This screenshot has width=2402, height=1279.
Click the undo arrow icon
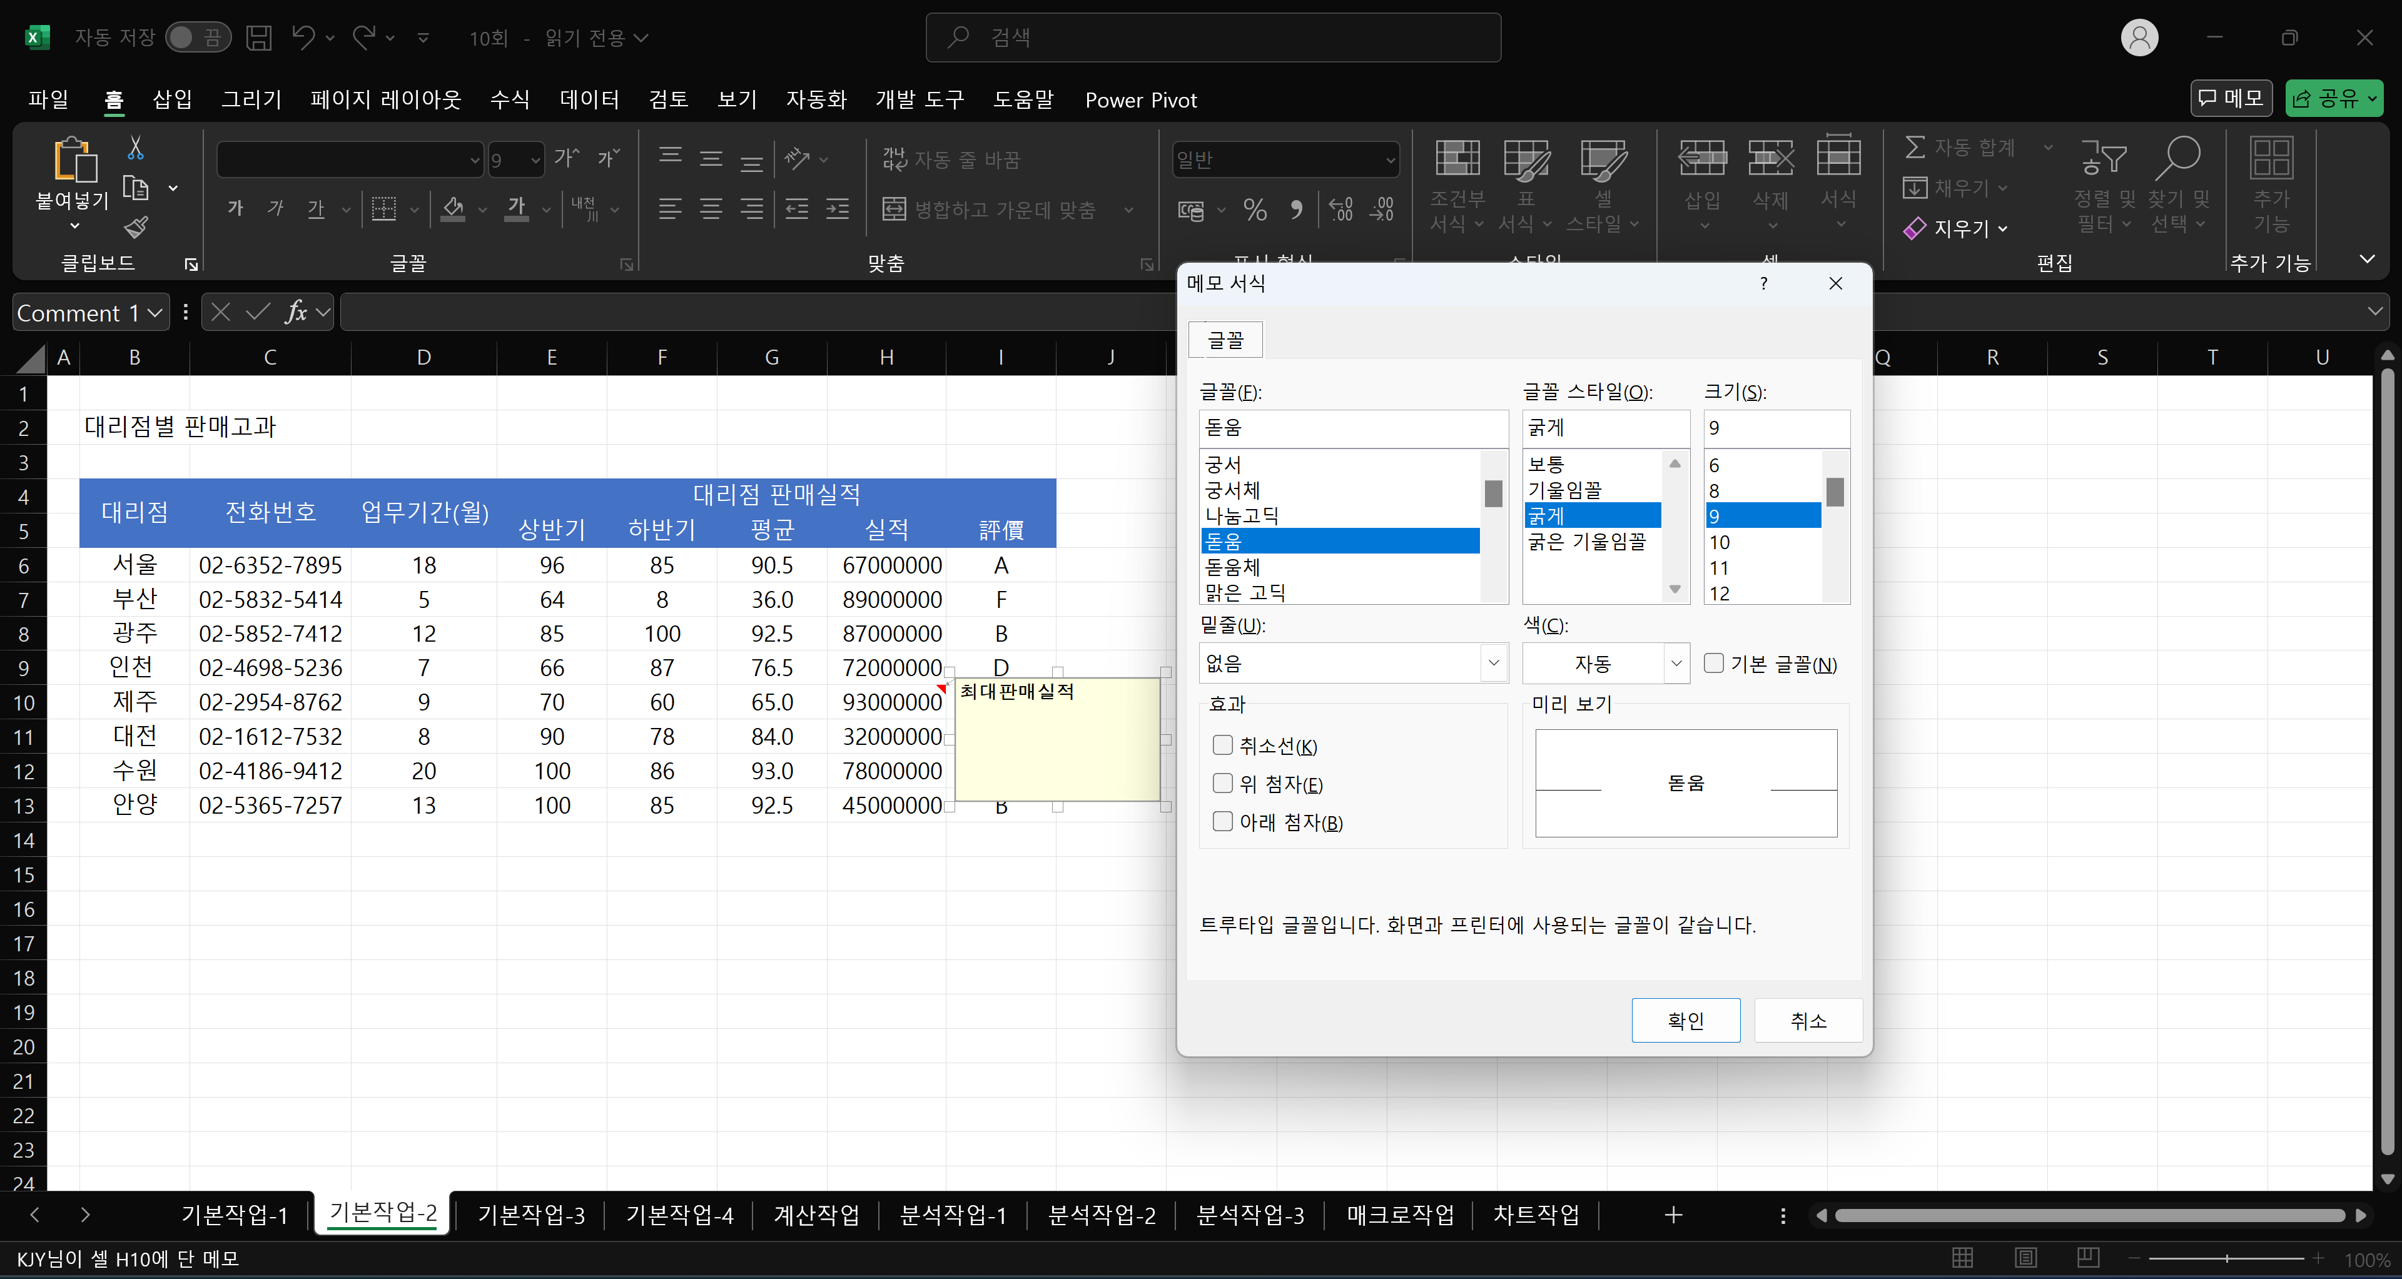point(303,38)
